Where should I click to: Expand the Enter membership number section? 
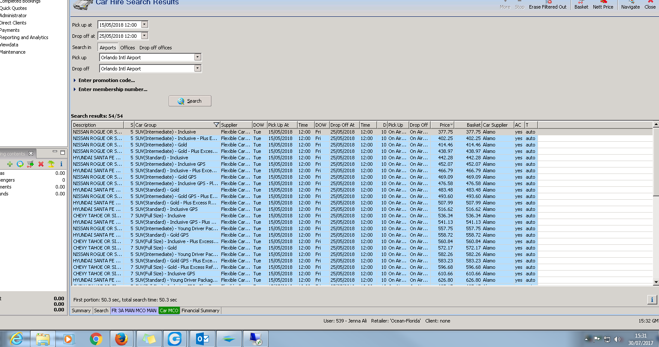[x=110, y=89]
